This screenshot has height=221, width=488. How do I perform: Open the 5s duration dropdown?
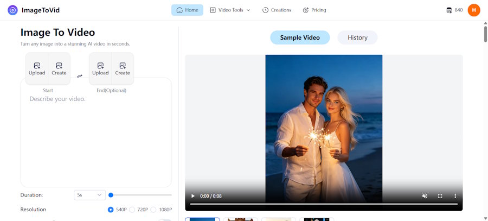[x=89, y=195]
